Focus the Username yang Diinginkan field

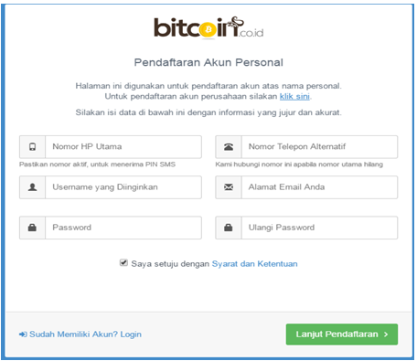123,187
